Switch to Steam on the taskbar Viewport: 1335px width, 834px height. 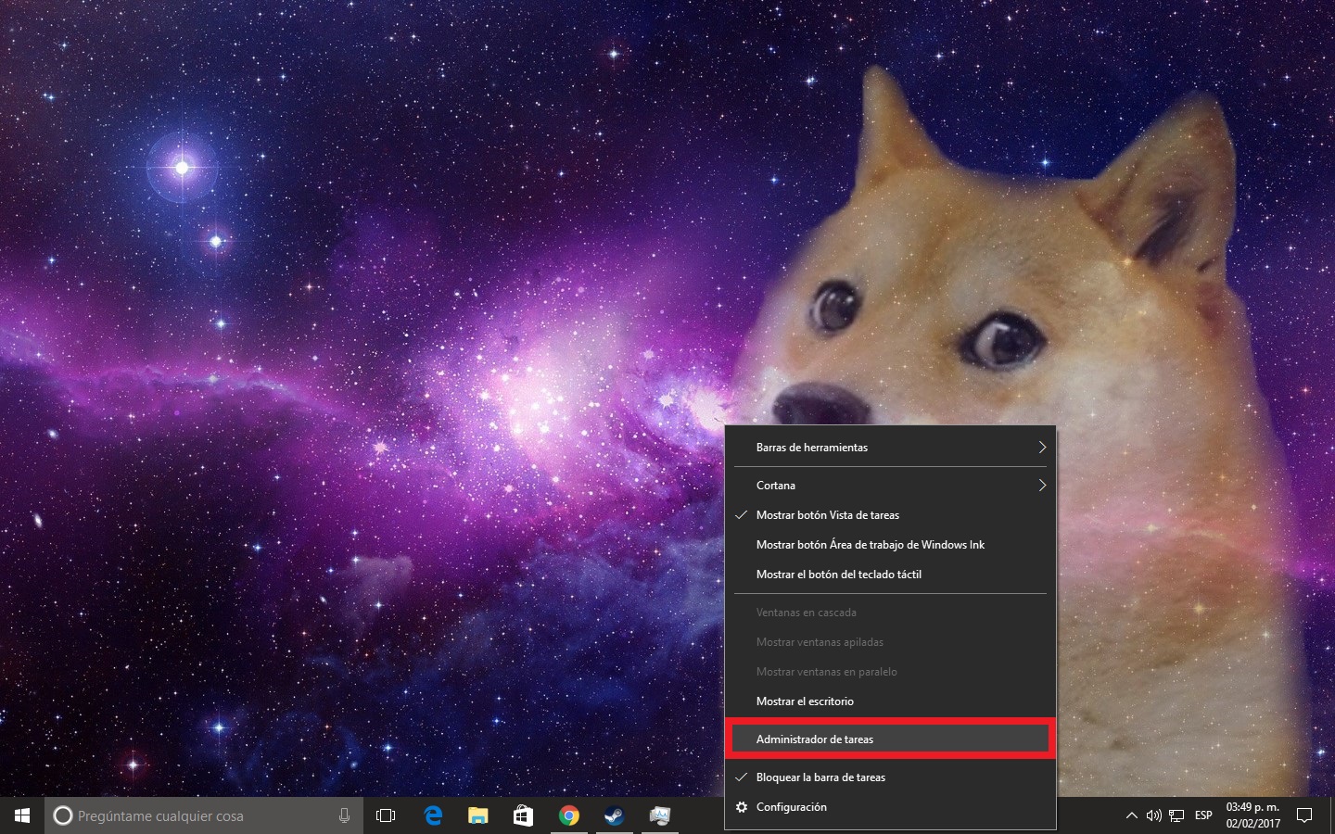[x=614, y=815]
